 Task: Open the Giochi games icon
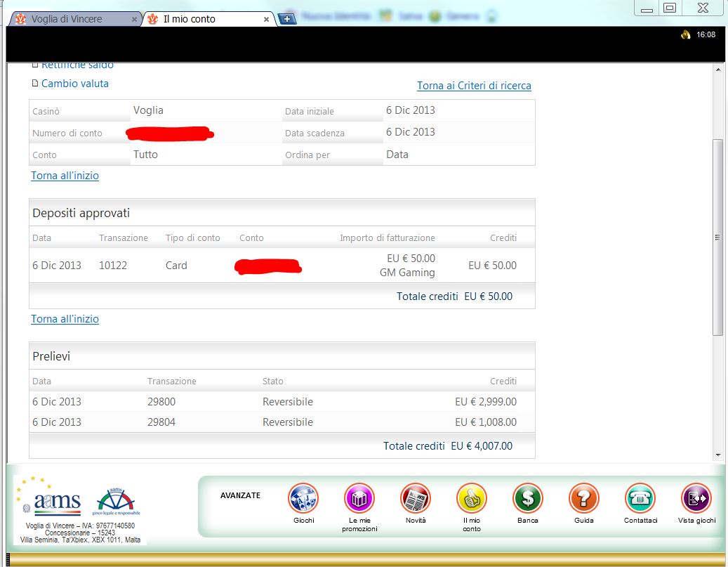point(303,498)
